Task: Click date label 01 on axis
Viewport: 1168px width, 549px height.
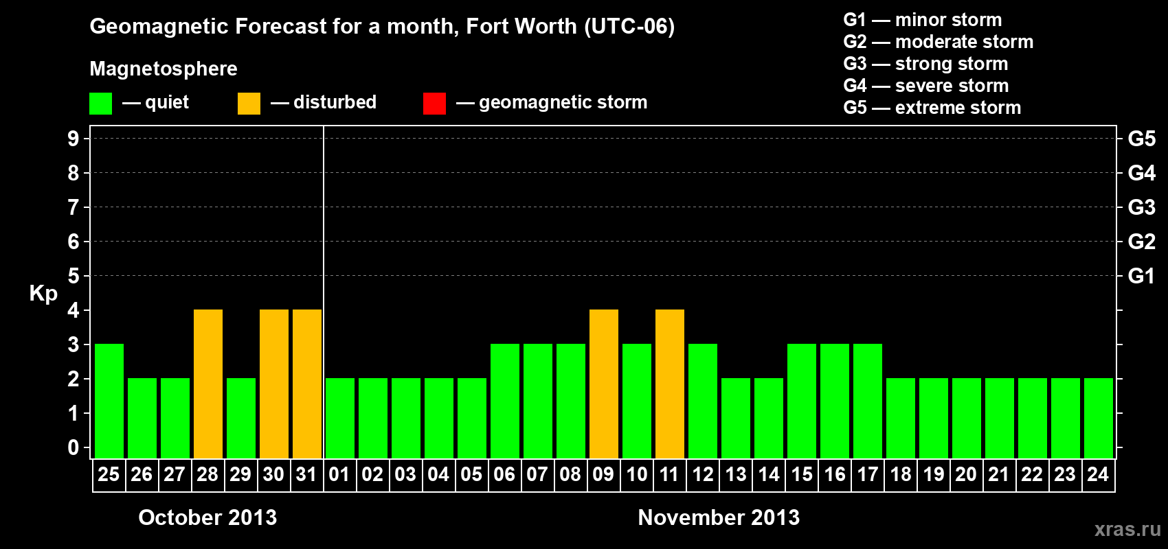Action: pyautogui.click(x=339, y=475)
